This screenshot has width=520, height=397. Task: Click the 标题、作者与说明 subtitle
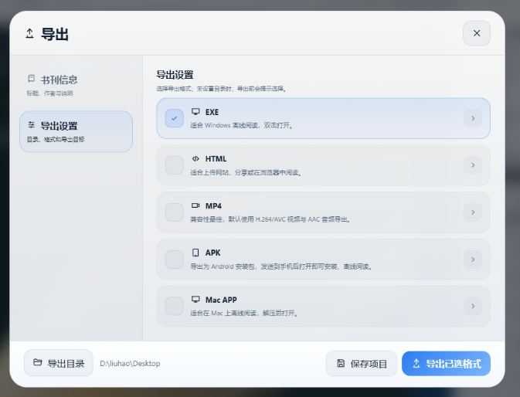(x=49, y=93)
